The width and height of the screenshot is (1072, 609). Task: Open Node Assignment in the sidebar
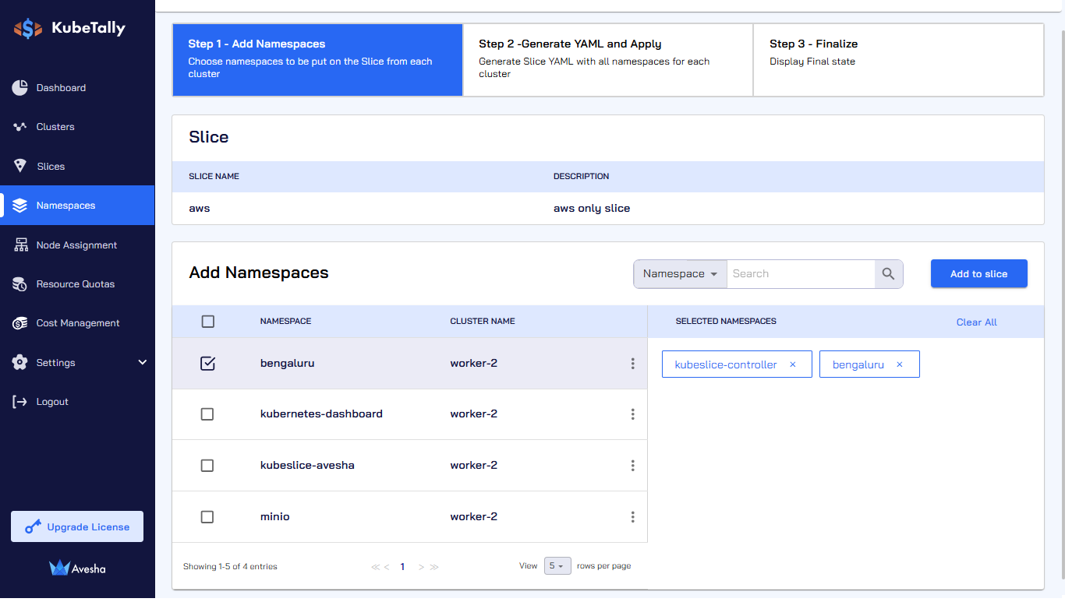click(x=77, y=245)
